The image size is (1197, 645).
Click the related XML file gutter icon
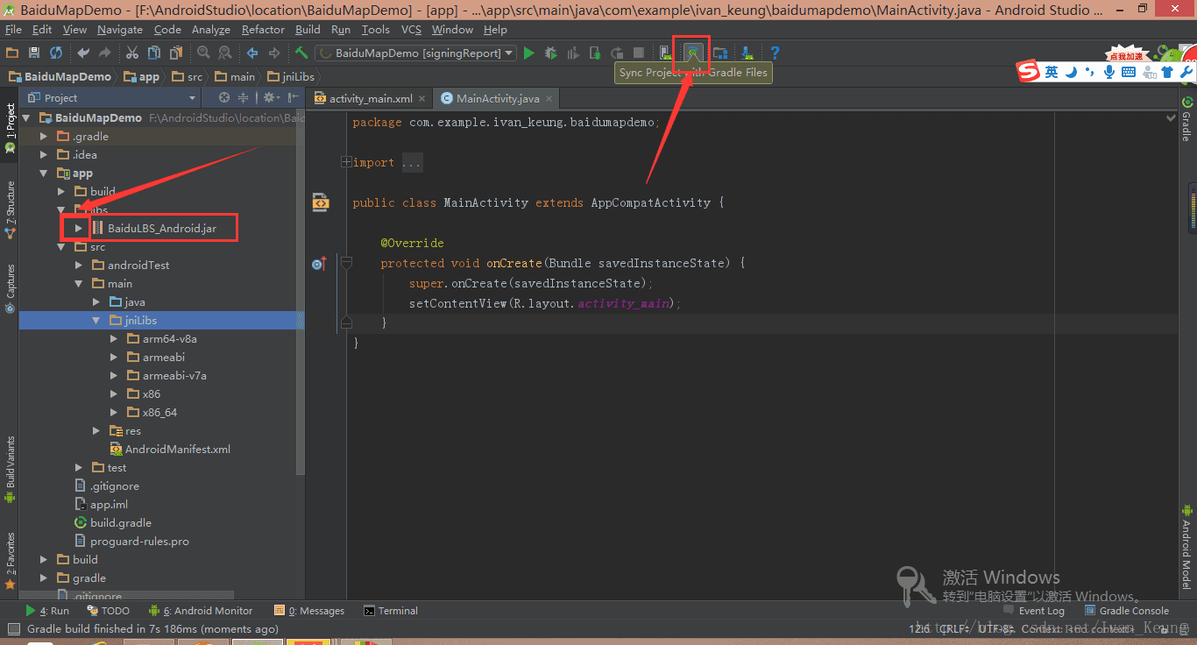tap(321, 202)
